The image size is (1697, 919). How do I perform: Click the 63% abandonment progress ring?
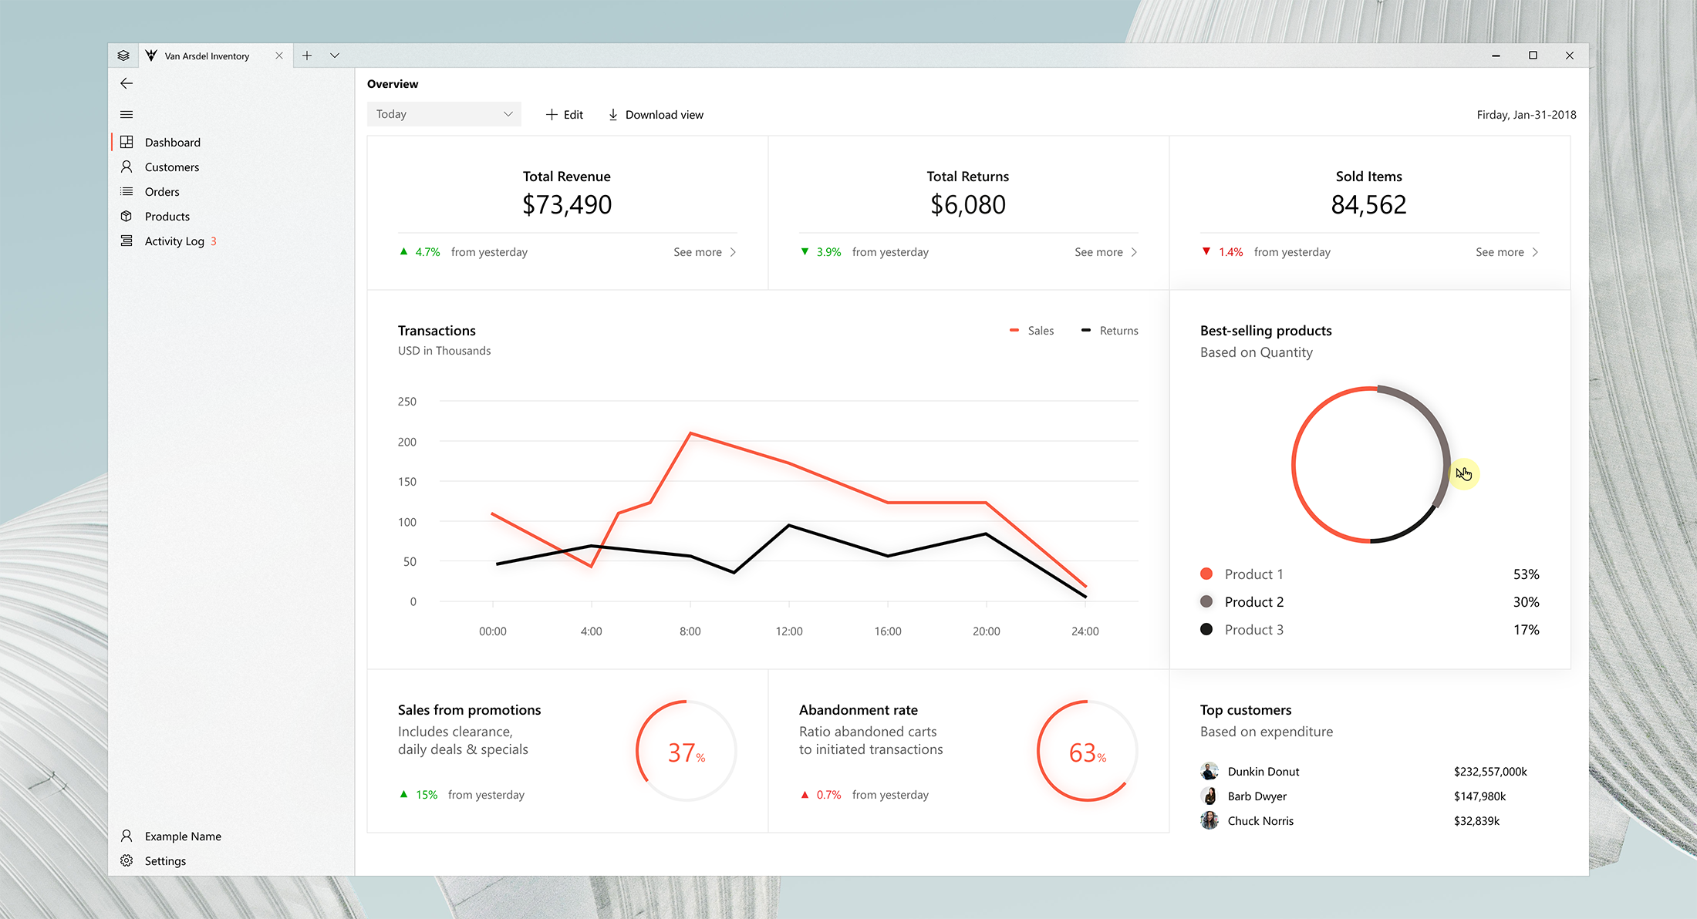(x=1088, y=751)
